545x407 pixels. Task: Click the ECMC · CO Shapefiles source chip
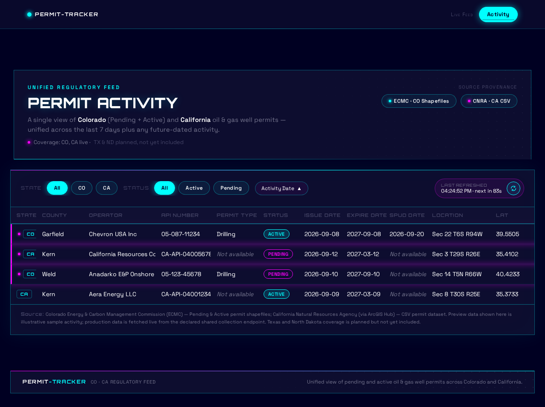pyautogui.click(x=419, y=101)
